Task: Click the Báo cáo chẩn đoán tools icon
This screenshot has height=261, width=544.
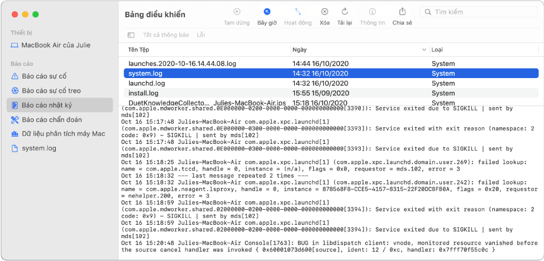Action: pos(15,119)
